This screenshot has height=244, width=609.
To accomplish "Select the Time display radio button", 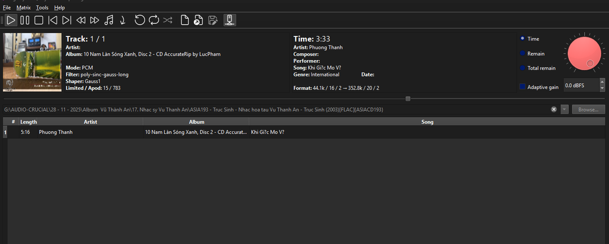I will (x=522, y=39).
